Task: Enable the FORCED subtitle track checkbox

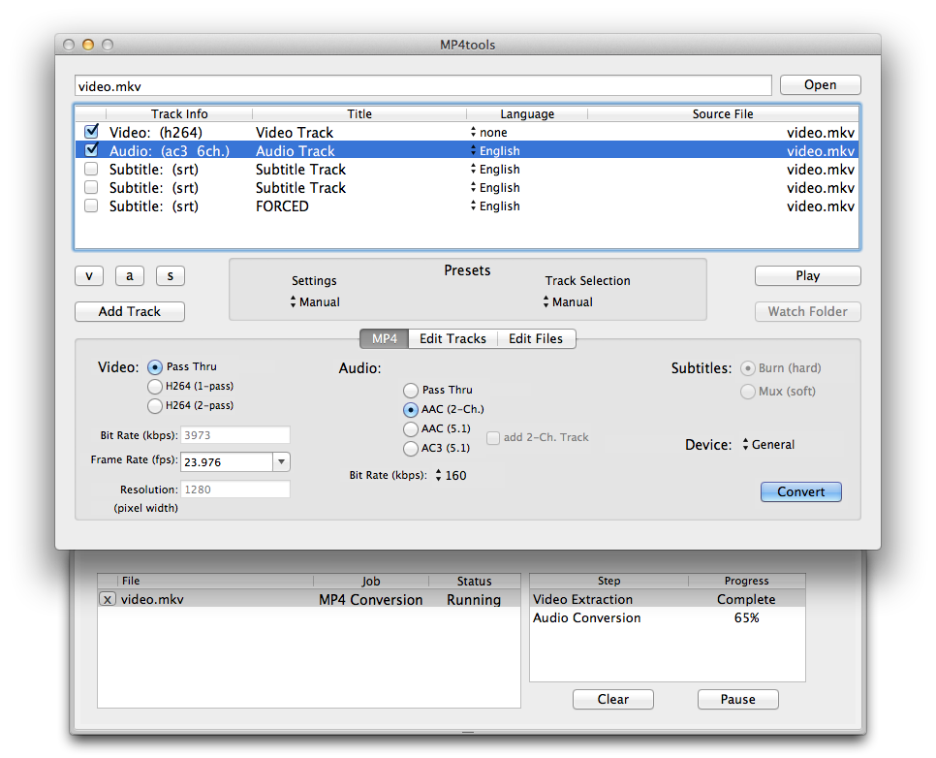Action: [92, 205]
